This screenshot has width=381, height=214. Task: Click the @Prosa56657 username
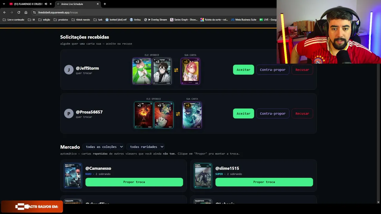pyautogui.click(x=89, y=112)
